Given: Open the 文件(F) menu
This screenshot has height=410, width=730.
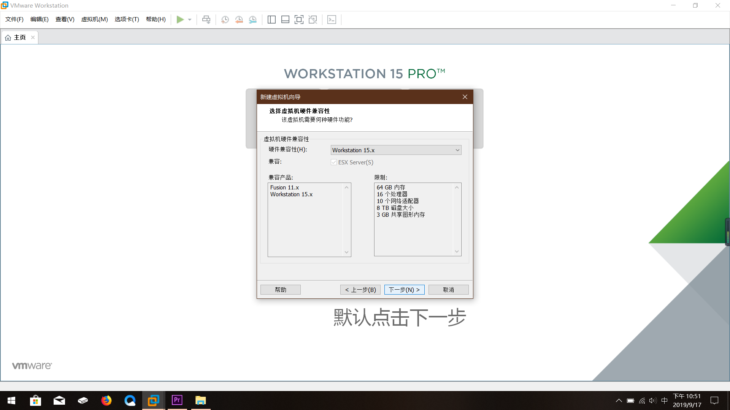Looking at the screenshot, I should [x=14, y=19].
